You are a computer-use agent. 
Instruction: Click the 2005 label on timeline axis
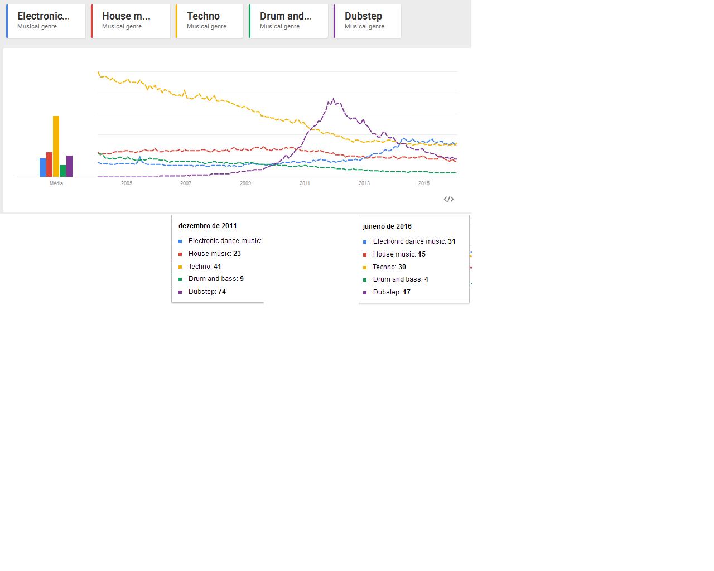[x=127, y=183]
